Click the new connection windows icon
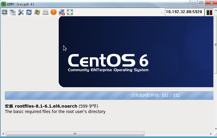The height and width of the screenshot is (138, 217). (x=13, y=12)
